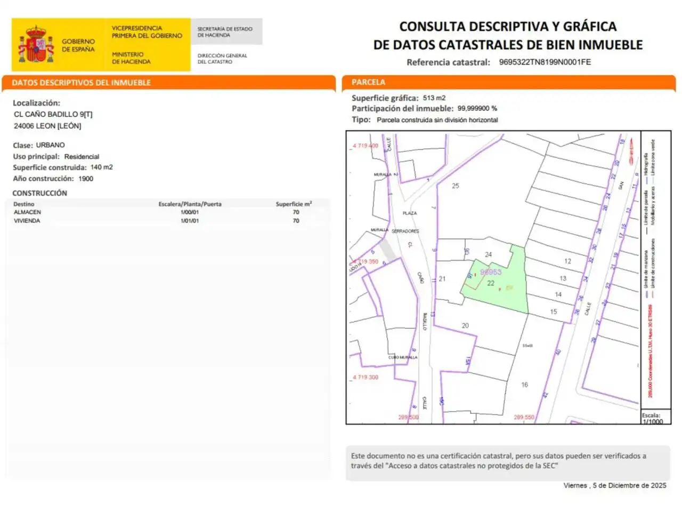Screen dimensions: 682x512
Task: Click the 'GOBIERNO DE ESPAÑA' text
Action: [x=78, y=45]
